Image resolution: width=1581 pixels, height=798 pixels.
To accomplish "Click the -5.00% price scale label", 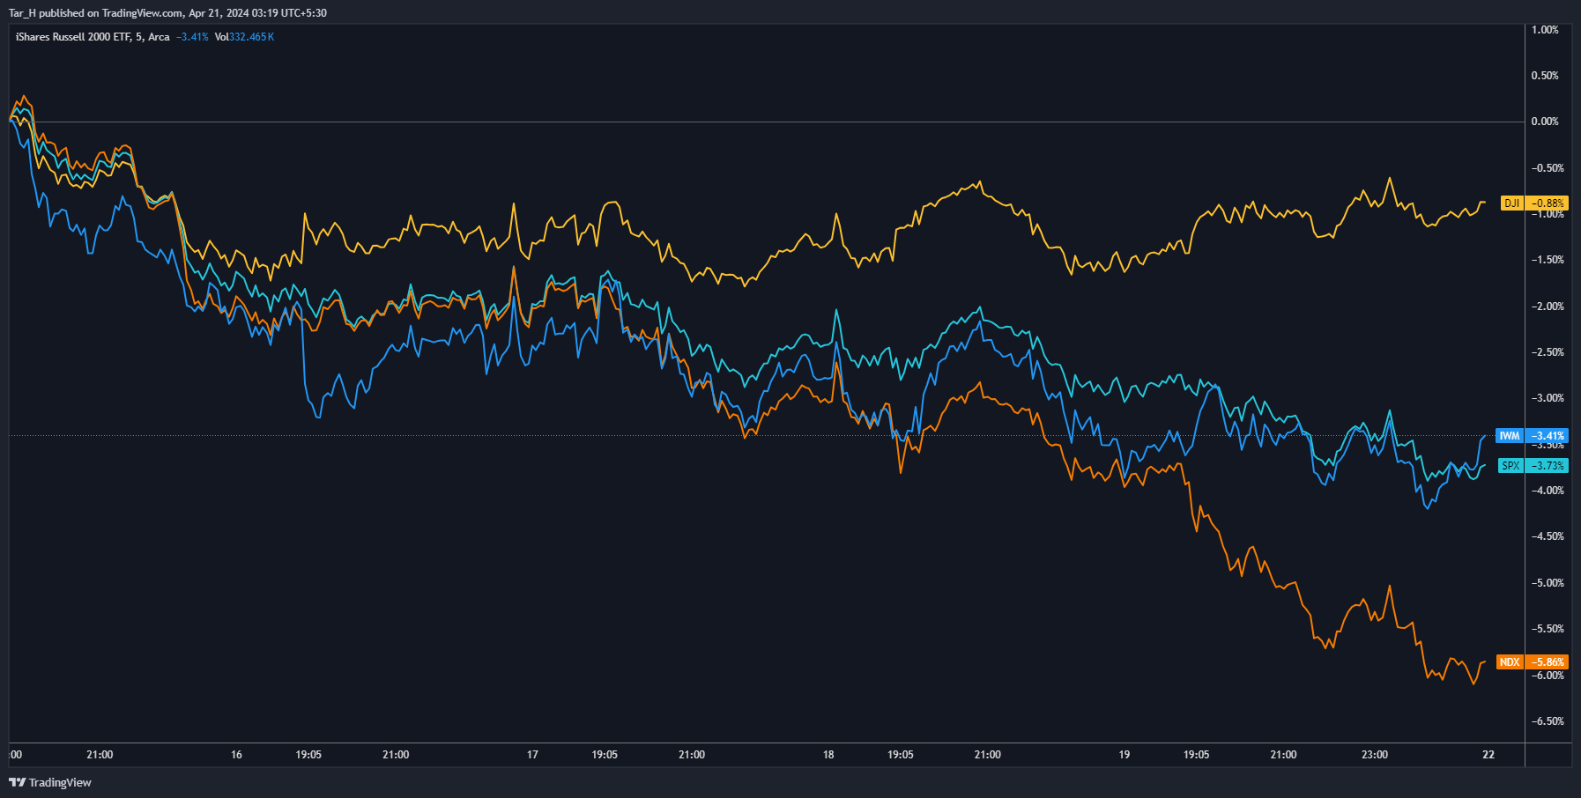I will tap(1547, 583).
